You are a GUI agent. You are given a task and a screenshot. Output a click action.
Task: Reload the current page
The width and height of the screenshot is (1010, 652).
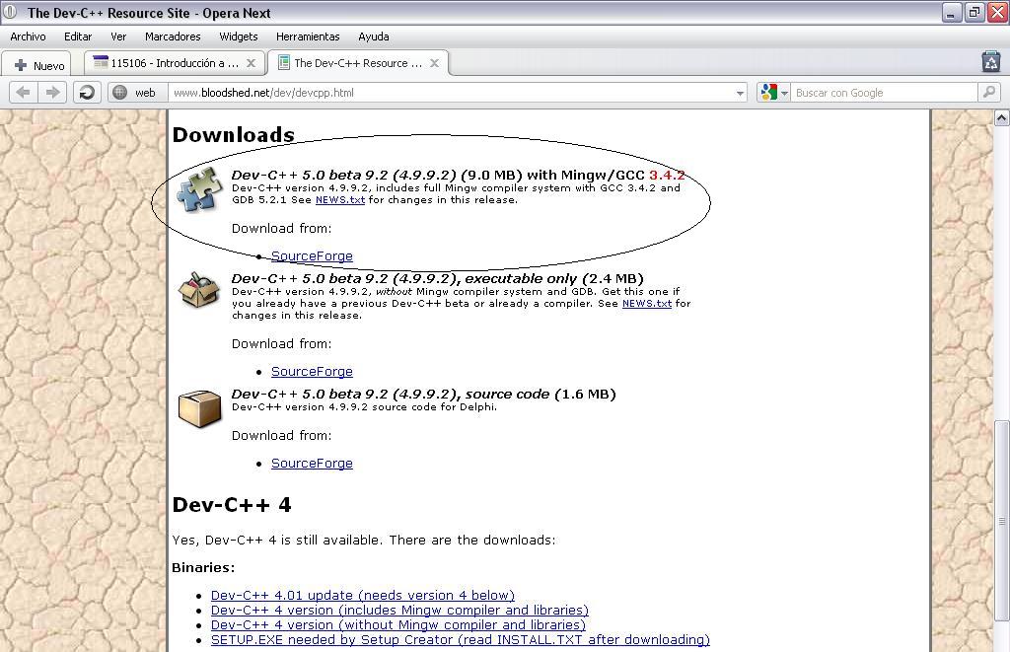click(87, 93)
